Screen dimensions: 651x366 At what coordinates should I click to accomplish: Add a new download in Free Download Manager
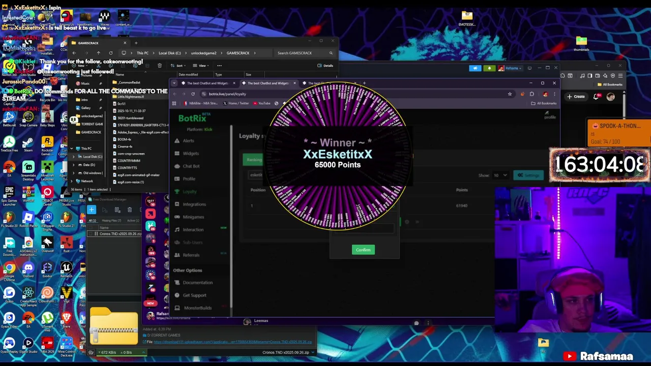coord(92,209)
